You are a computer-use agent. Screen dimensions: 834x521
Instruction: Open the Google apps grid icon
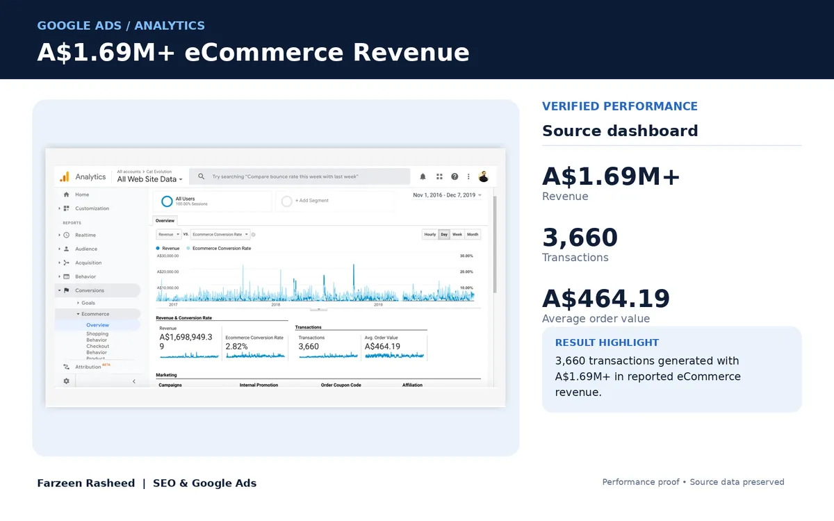(439, 176)
